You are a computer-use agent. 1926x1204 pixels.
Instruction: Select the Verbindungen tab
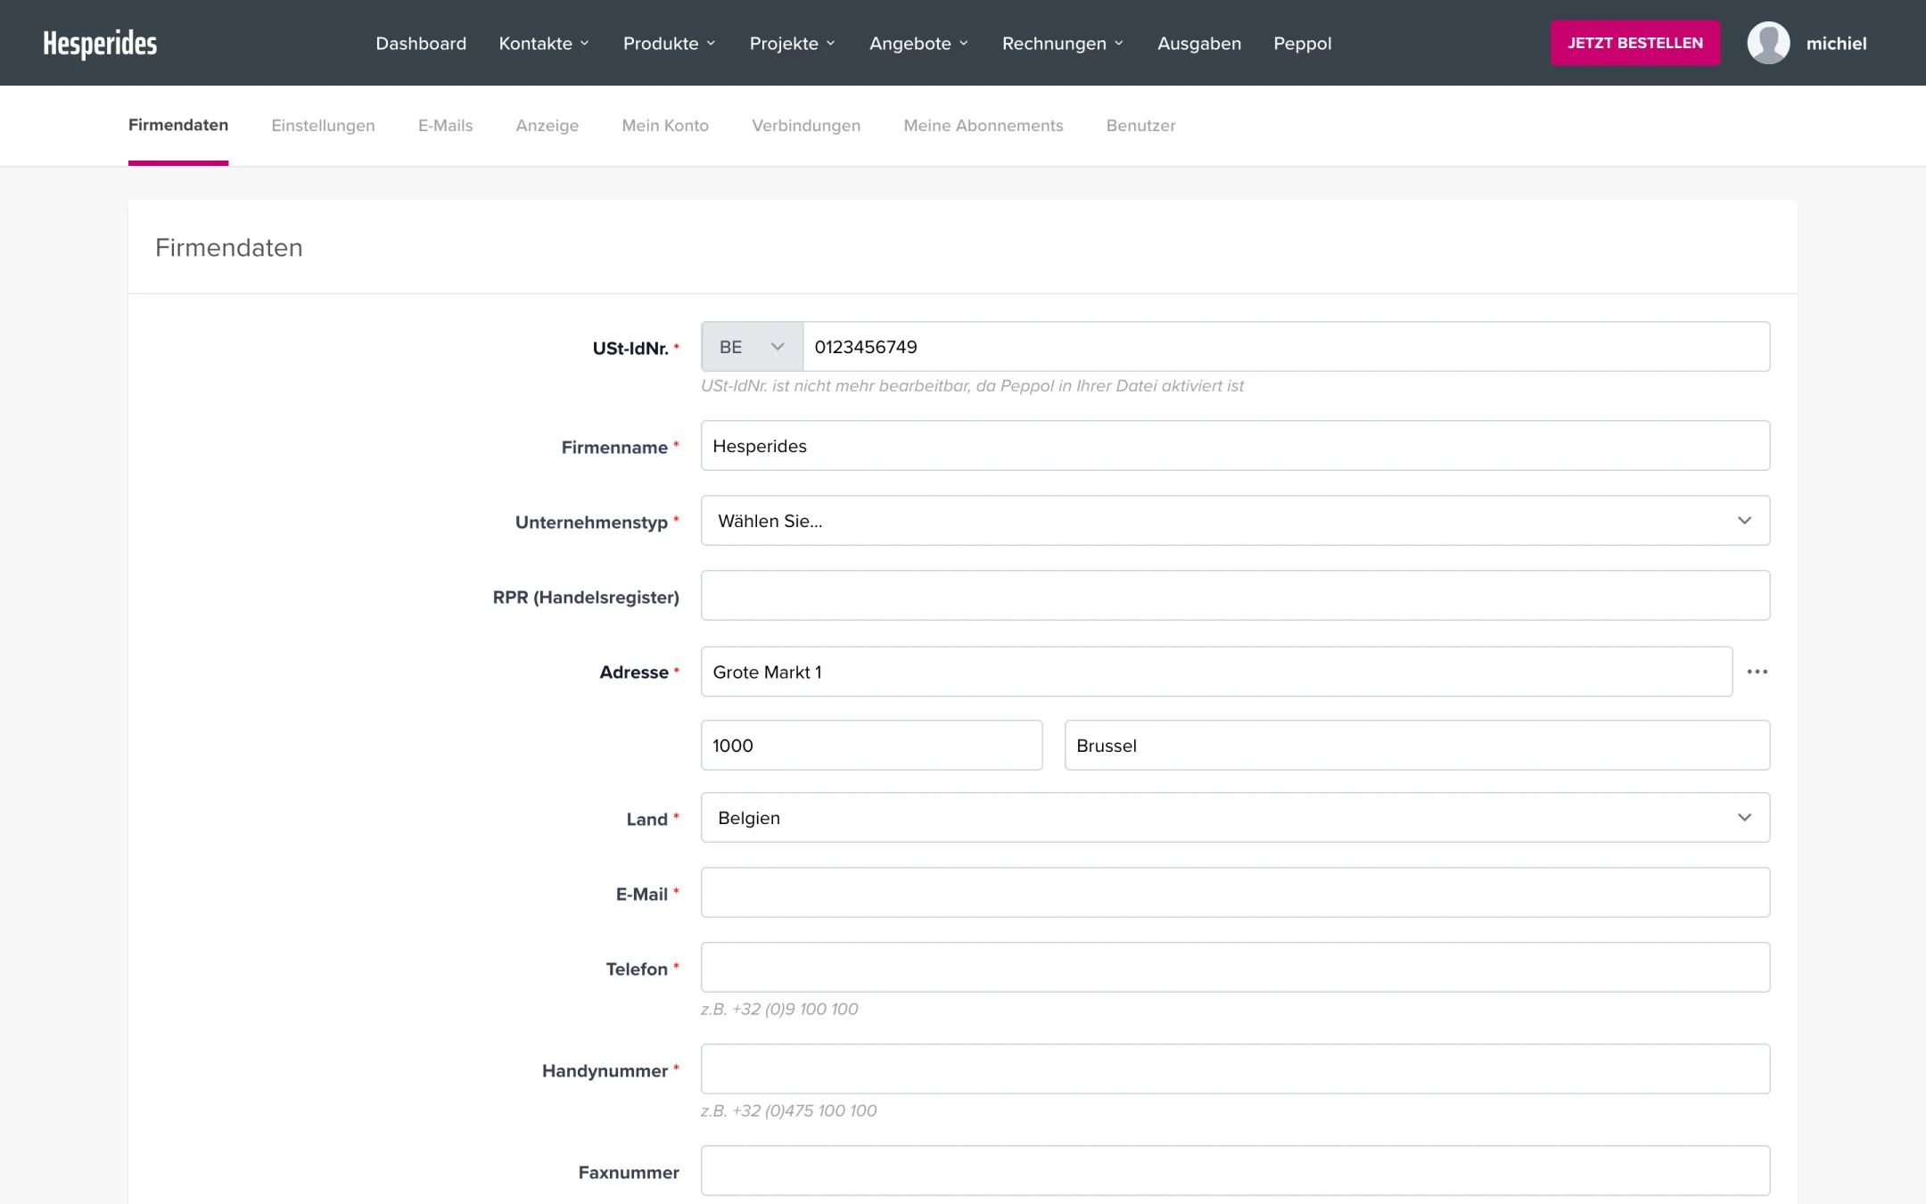pos(806,126)
